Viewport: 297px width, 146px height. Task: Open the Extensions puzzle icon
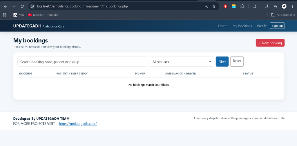point(242,6)
